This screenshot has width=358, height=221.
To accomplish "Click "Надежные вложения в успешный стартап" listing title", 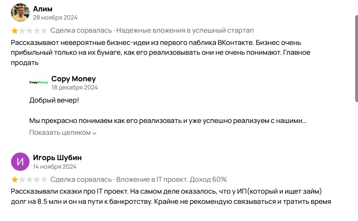I will 185,31.
